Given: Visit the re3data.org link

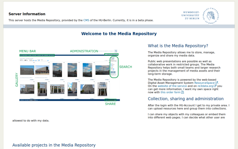Looking at the screenshot, I should pos(205,86).
